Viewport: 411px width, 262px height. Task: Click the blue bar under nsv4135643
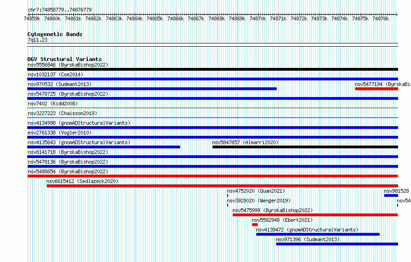tap(104, 147)
